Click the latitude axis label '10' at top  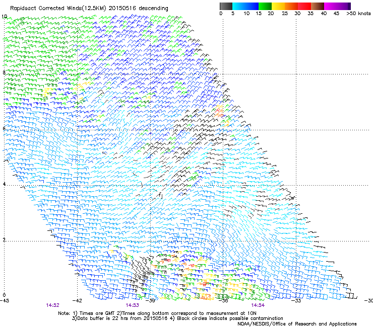[4, 17]
